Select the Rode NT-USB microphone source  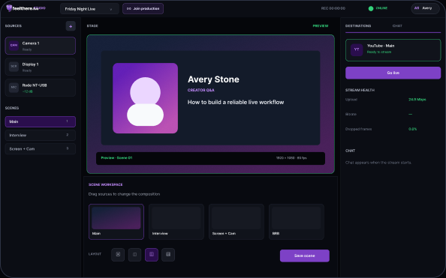[x=40, y=88]
